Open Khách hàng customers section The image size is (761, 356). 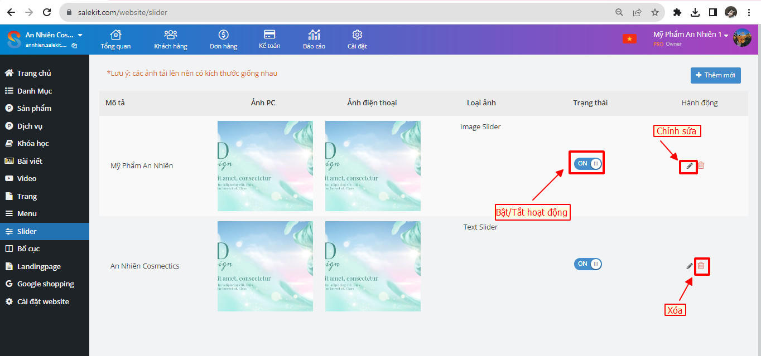tap(171, 40)
